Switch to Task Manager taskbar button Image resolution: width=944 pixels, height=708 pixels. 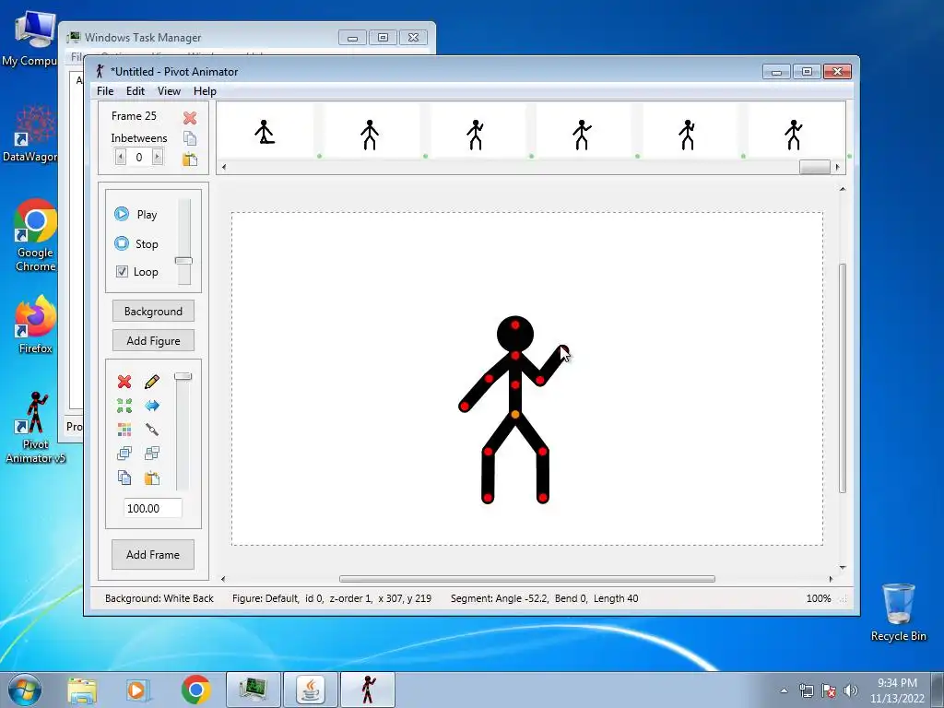click(x=253, y=690)
